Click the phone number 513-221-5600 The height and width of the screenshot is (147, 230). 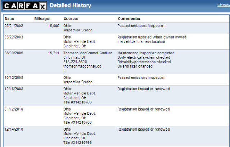pyautogui.click(x=75, y=62)
